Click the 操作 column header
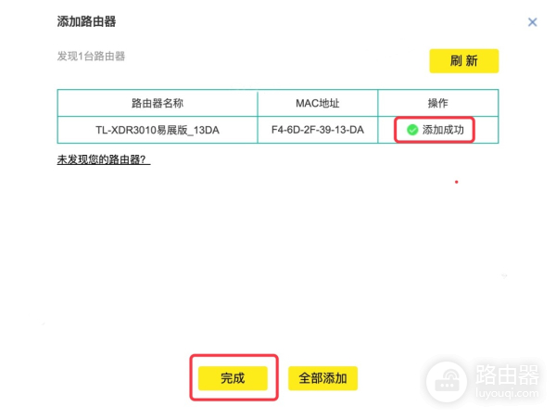Viewport: 556px width, 419px height. (x=438, y=103)
